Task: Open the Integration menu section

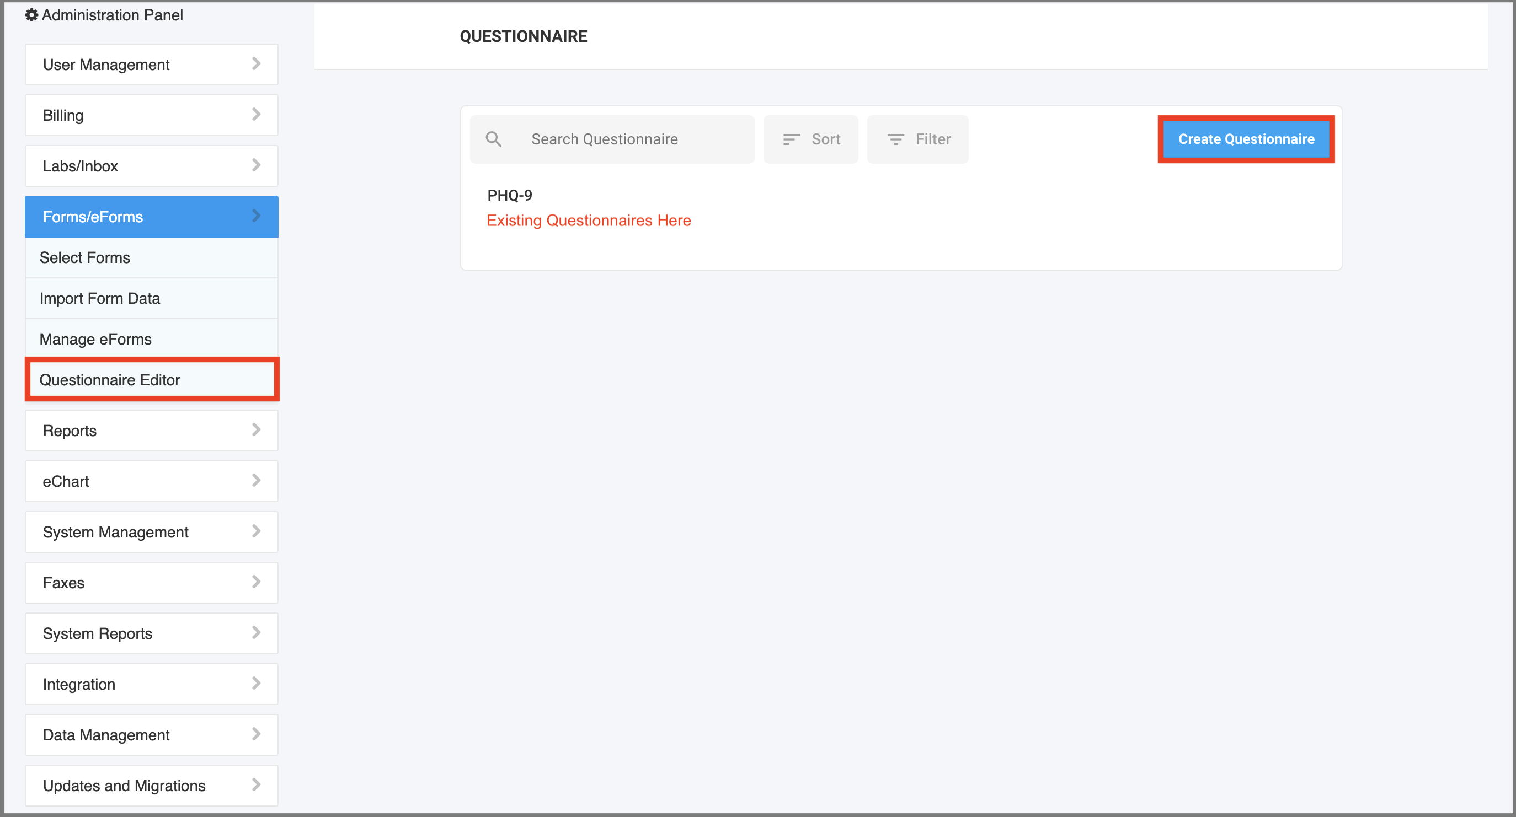Action: (x=151, y=684)
